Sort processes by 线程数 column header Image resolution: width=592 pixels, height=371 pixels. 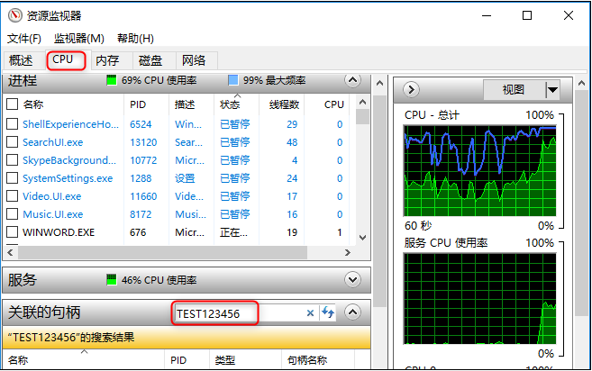point(282,104)
